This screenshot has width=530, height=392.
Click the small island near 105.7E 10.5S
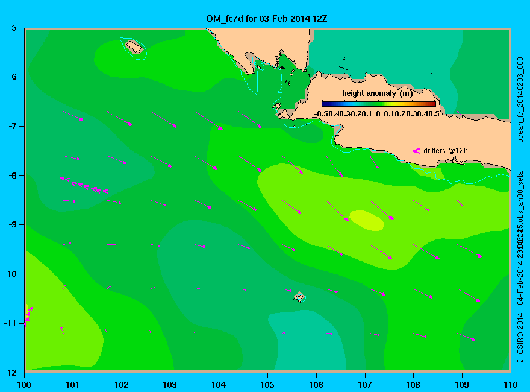coord(299,297)
